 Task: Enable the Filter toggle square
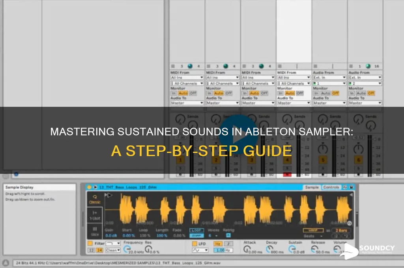point(90,243)
